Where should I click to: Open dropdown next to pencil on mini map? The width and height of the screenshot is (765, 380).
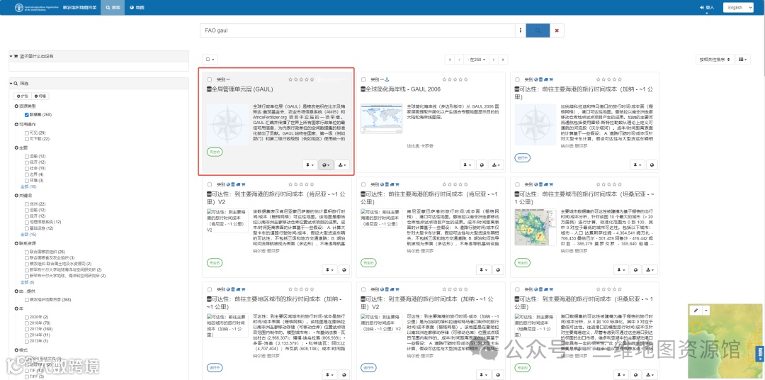coord(705,310)
